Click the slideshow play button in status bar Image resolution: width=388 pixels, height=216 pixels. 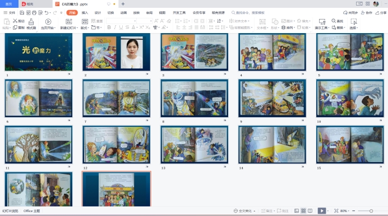322,211
